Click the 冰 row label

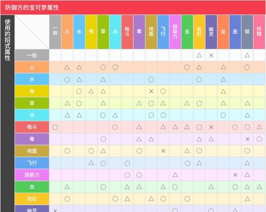pos(32,115)
